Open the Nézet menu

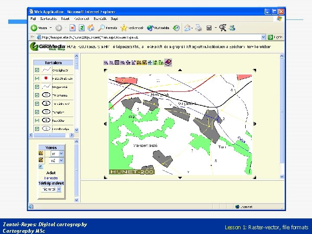65,19
